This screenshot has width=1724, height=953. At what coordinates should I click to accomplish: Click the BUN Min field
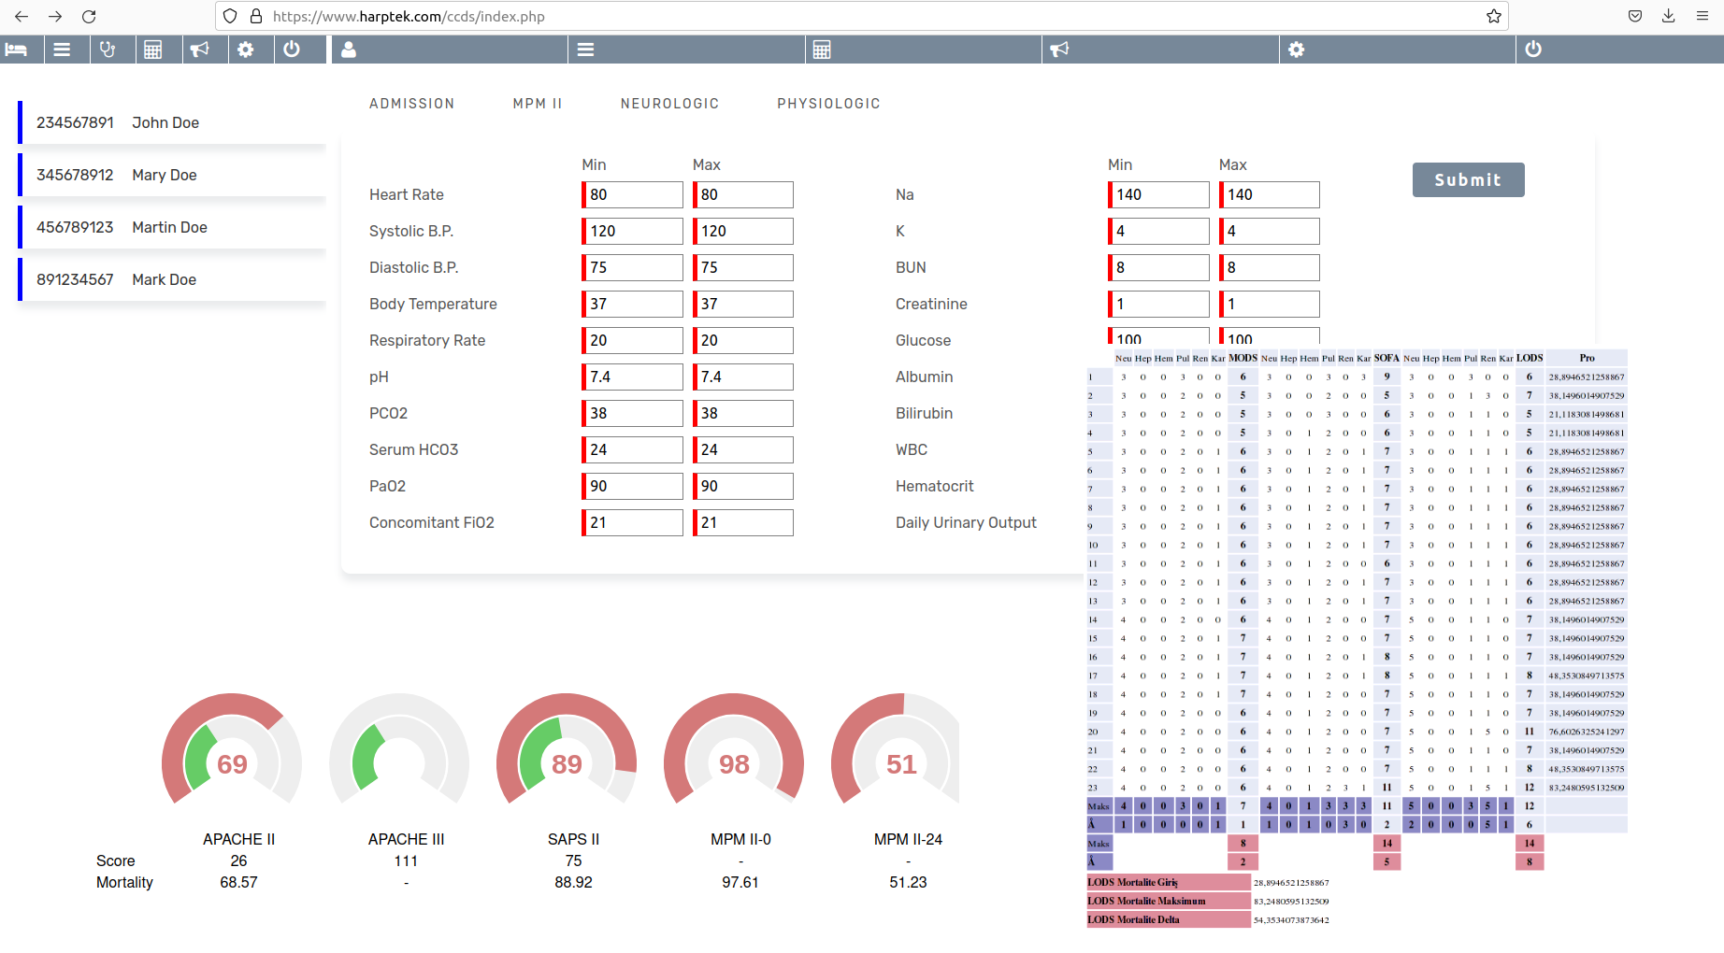[x=1159, y=267]
